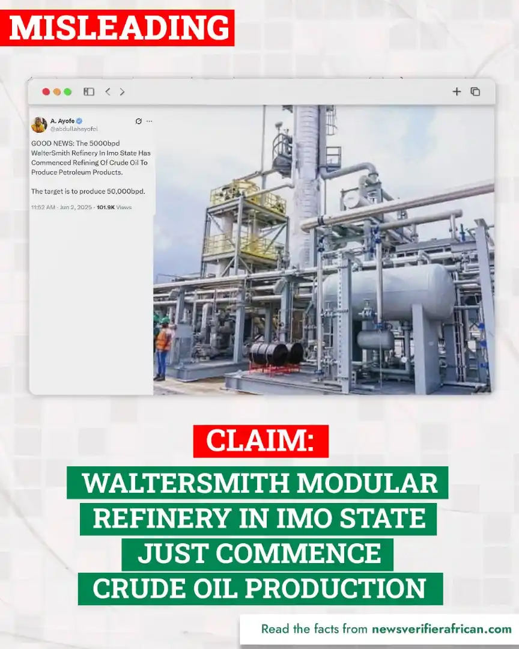This screenshot has height=649, width=519.
Task: Click the blue verified badge
Action: pos(79,121)
